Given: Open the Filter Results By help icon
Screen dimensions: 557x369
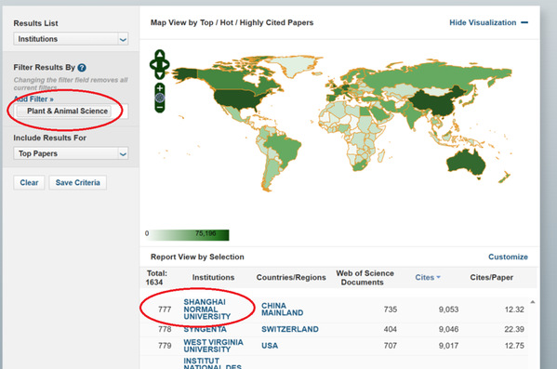Looking at the screenshot, I should tap(82, 68).
